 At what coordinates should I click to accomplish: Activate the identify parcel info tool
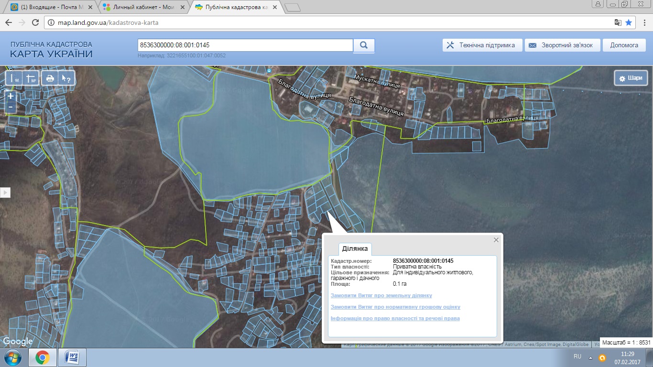click(x=65, y=78)
